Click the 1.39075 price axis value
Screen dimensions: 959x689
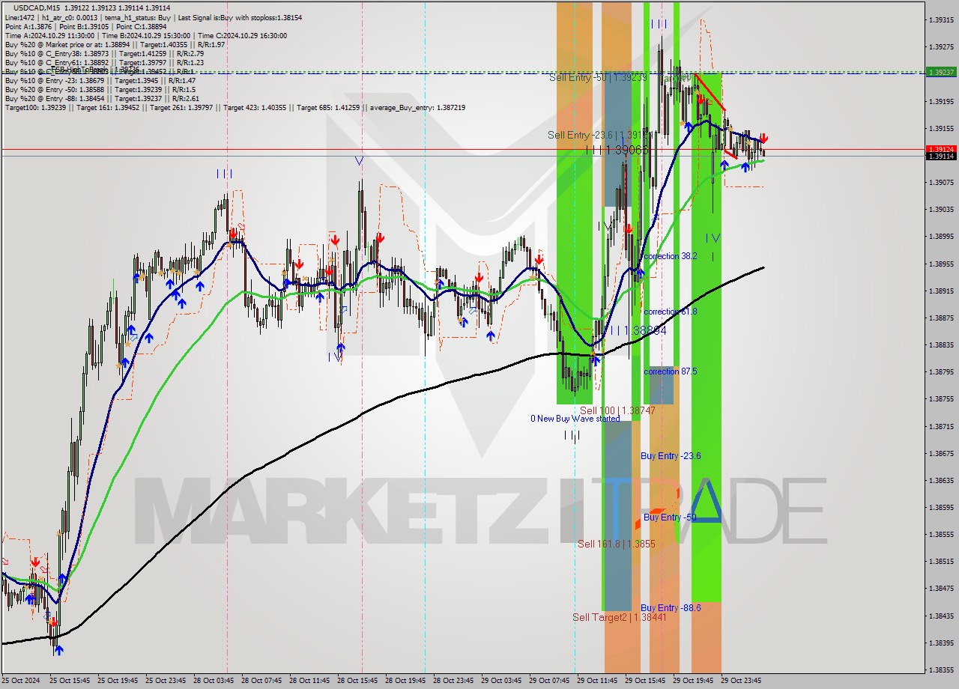[942, 182]
